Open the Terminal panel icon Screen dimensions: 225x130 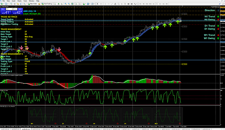click(x=21, y=4)
